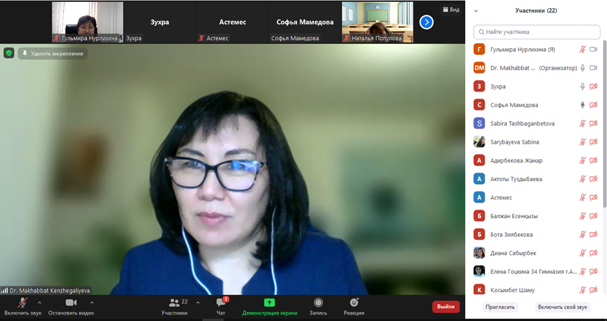Expand audio options chevron beside microphone

[x=39, y=302]
